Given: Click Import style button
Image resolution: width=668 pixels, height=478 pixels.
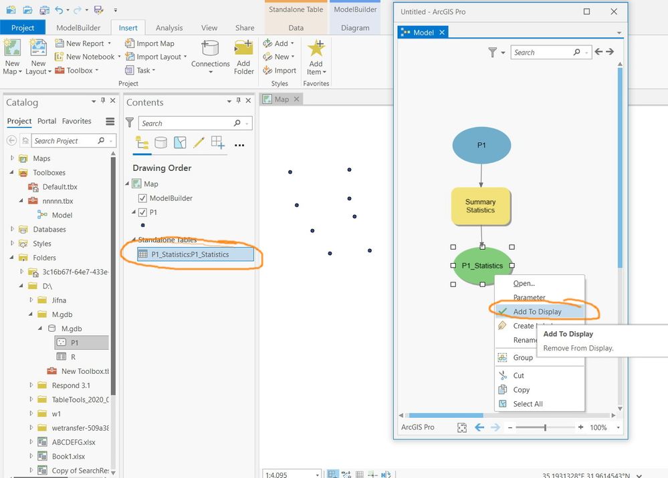Looking at the screenshot, I should tap(280, 70).
